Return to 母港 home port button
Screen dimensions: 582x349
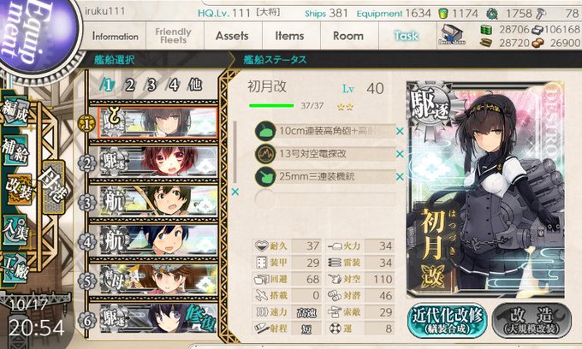click(54, 187)
